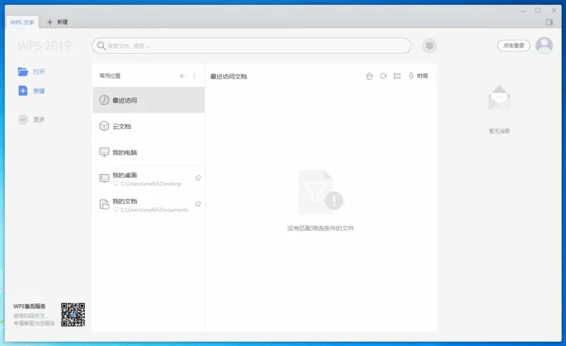Click the 打开 folder icon
Viewport: 566px width, 346px height.
click(23, 71)
